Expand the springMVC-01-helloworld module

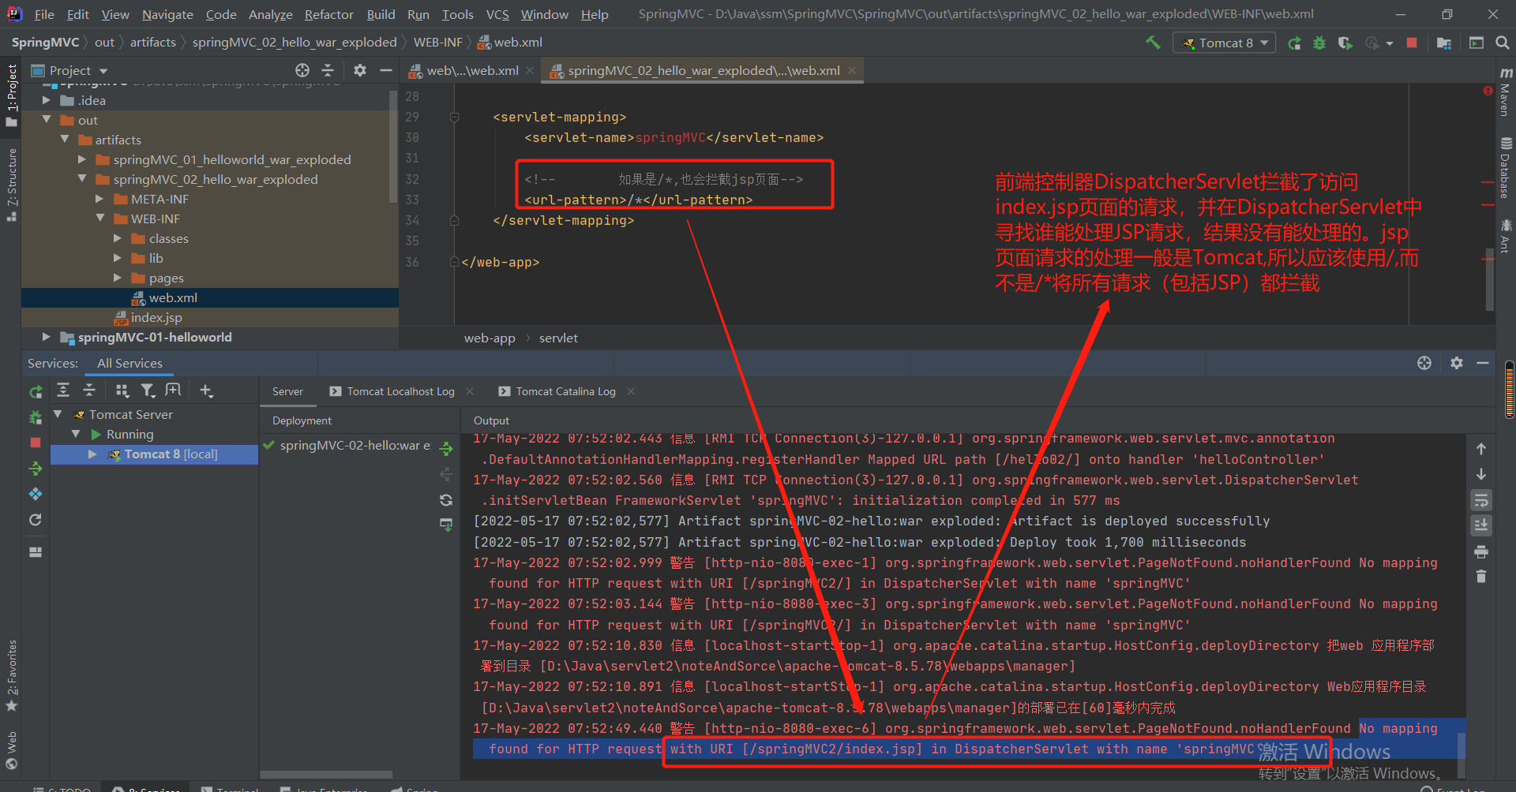tap(47, 337)
